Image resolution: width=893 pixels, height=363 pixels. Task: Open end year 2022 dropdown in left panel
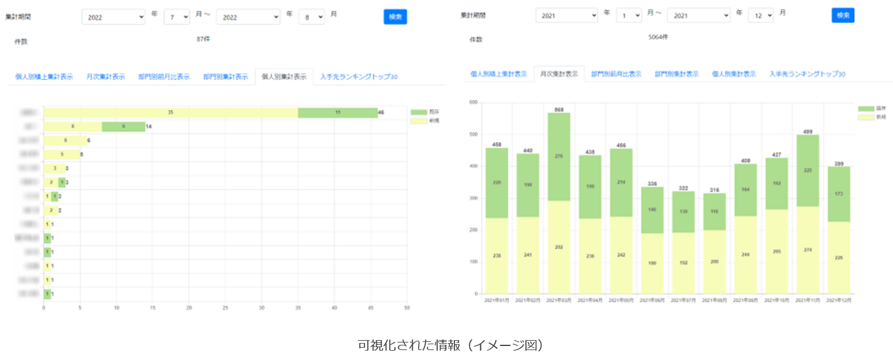click(248, 18)
